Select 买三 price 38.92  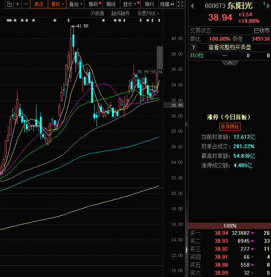click(221, 249)
